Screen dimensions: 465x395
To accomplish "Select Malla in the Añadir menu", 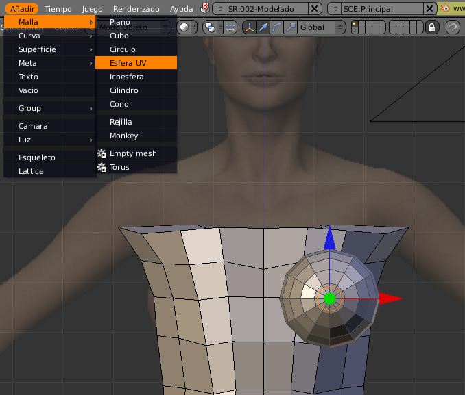I will 49,22.
